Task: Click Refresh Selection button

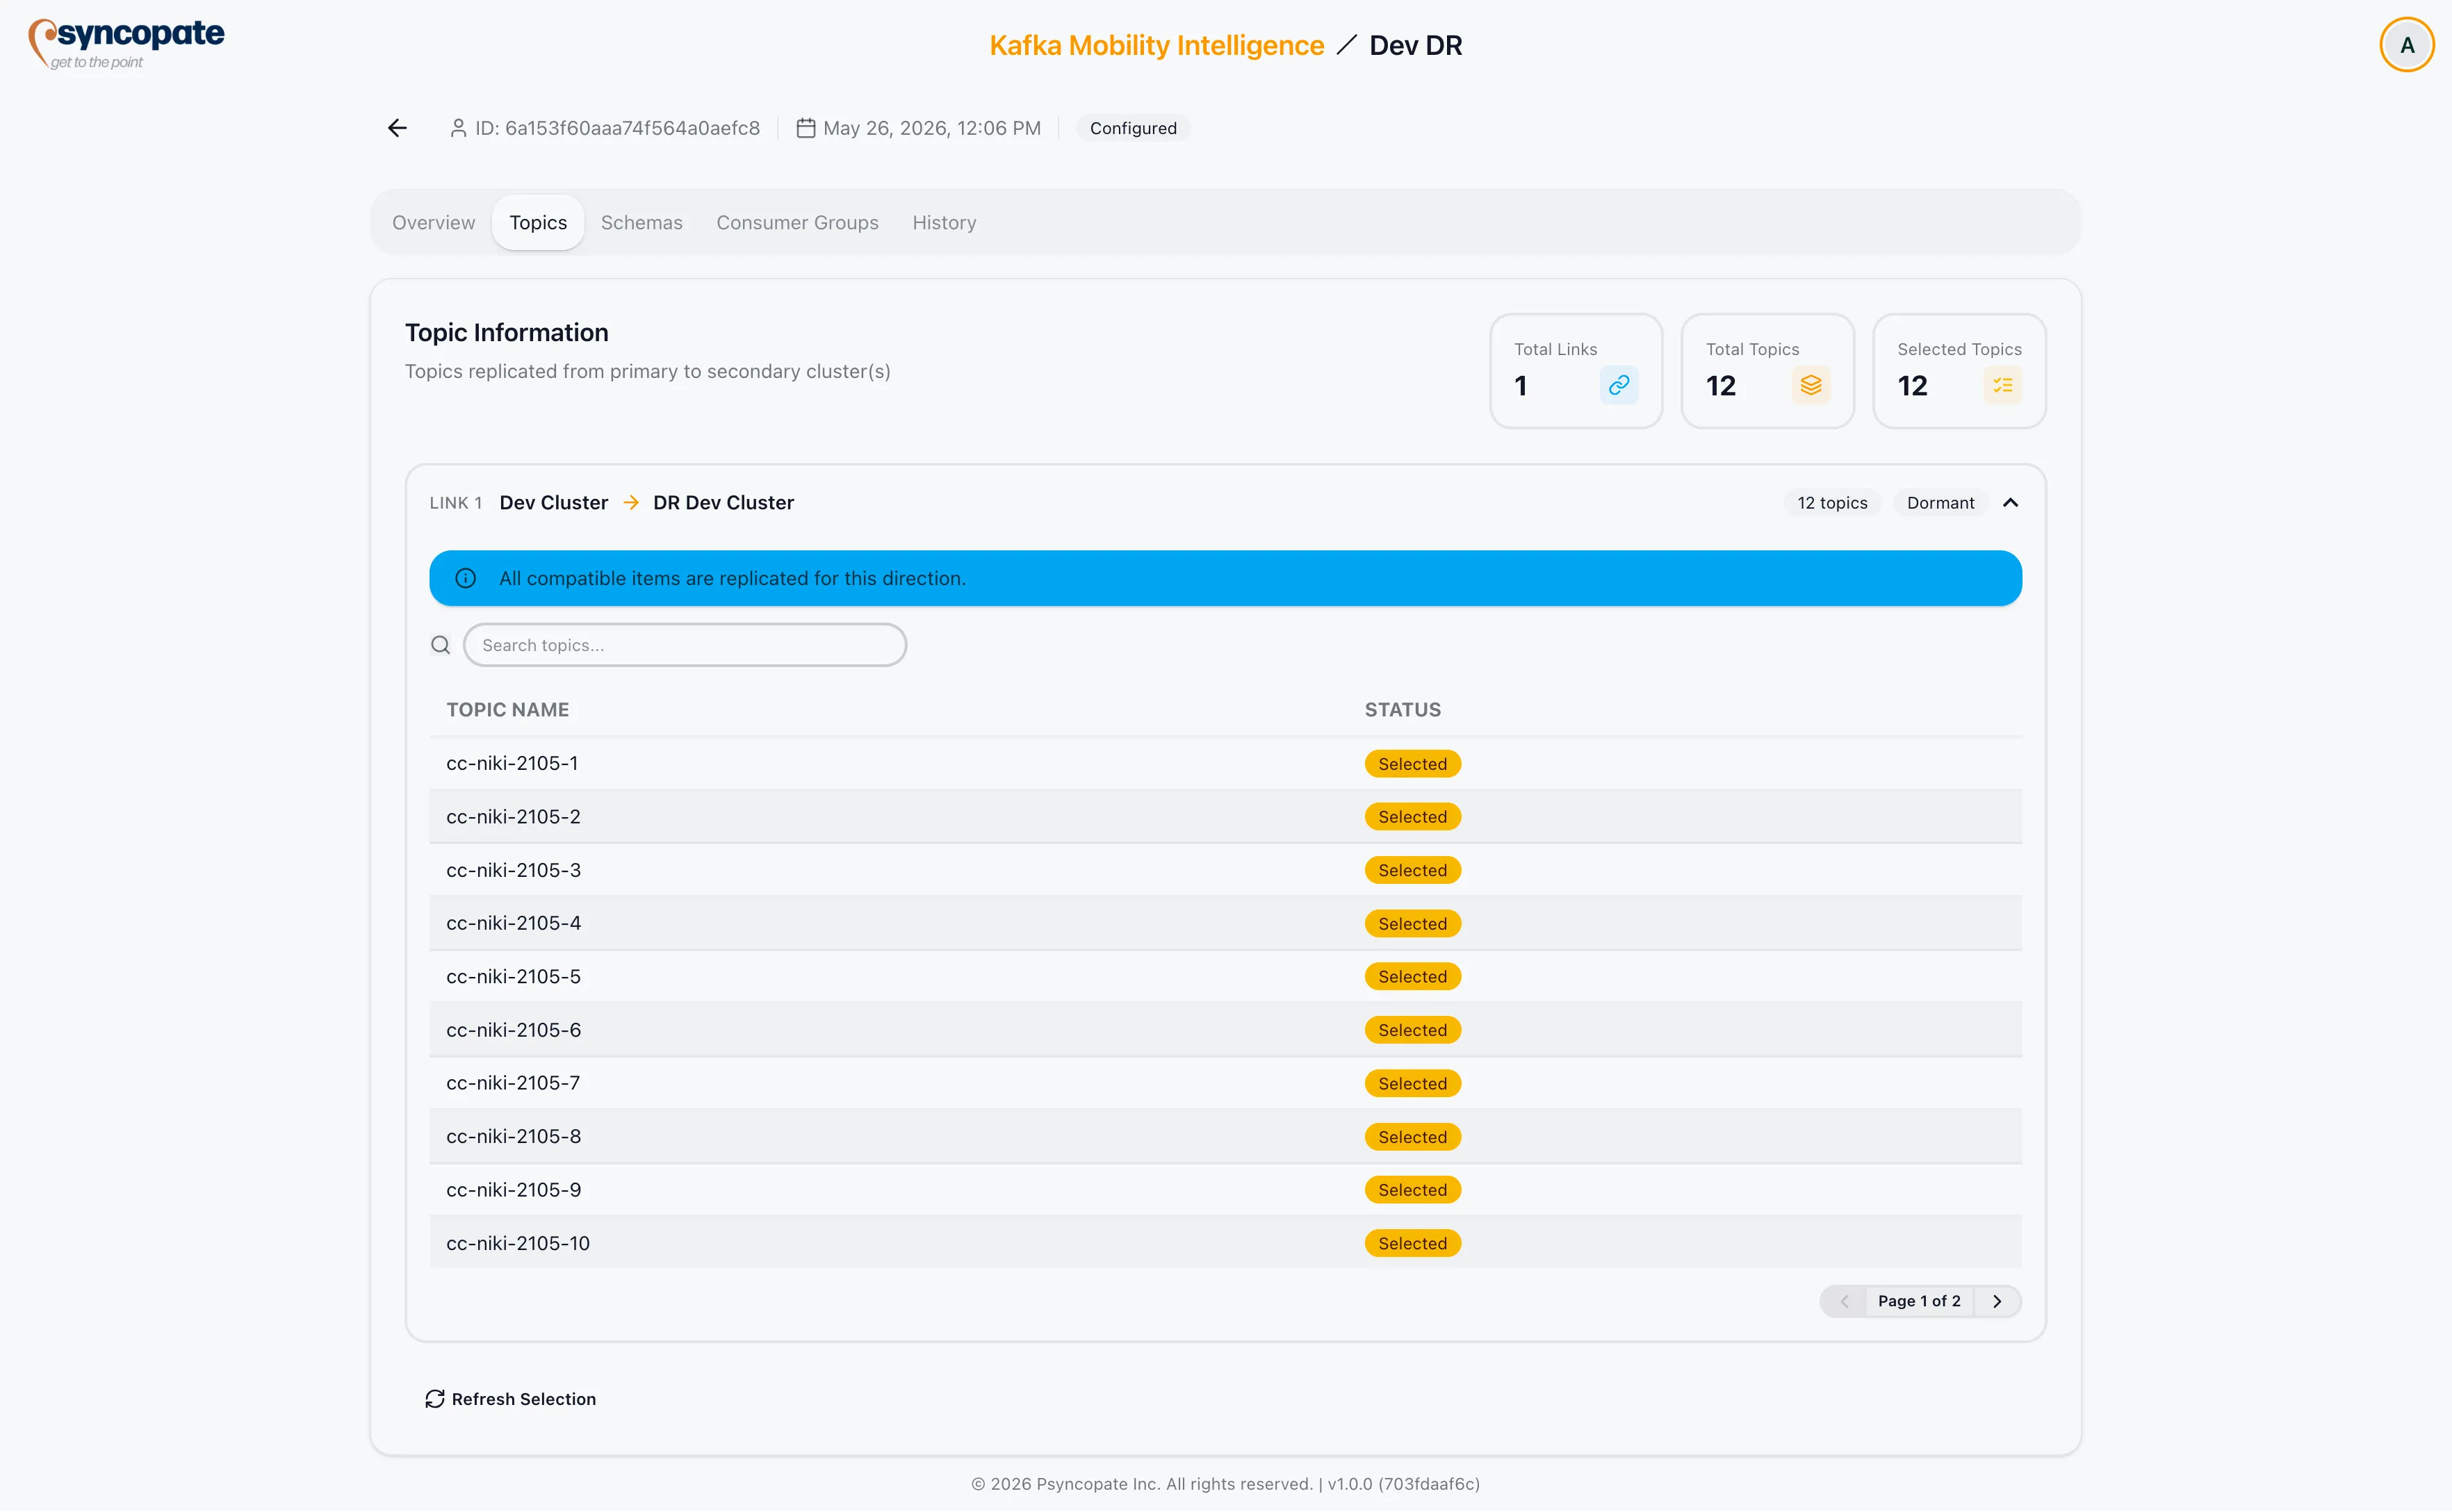Action: pos(510,1399)
